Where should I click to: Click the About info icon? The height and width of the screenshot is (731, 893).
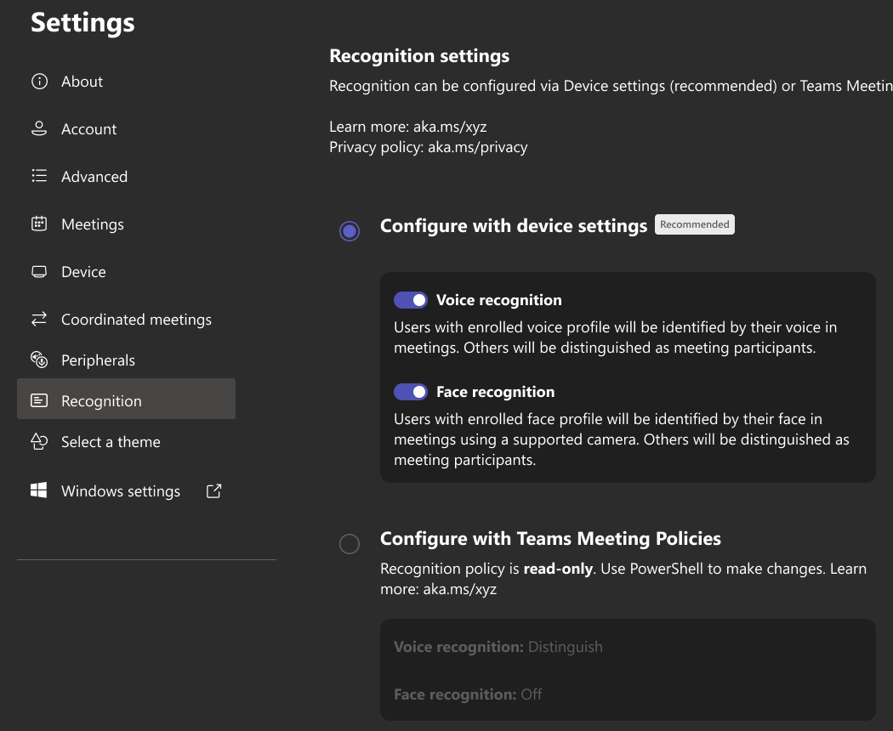click(x=39, y=82)
